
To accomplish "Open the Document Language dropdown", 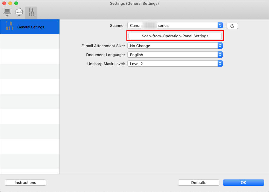I will 175,55.
